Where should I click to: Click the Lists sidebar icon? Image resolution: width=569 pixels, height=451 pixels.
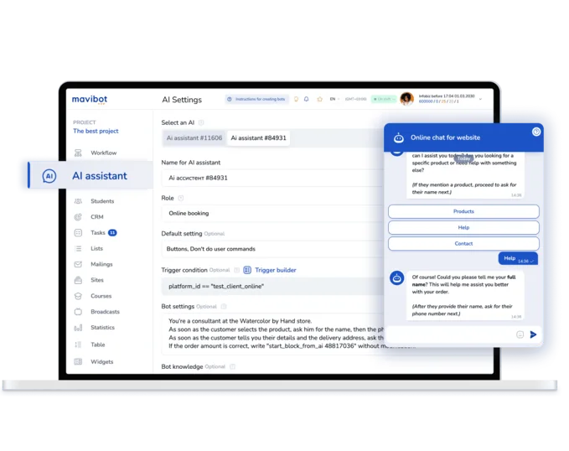point(78,248)
